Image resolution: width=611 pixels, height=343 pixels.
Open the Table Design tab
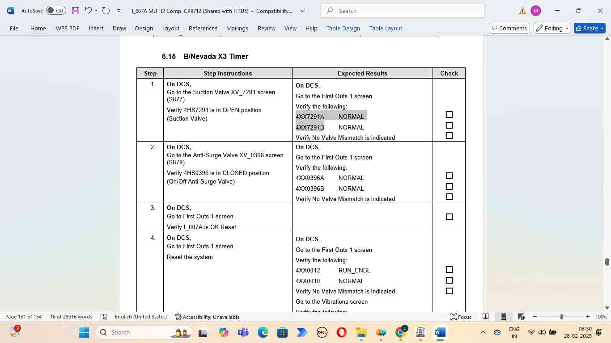(x=343, y=28)
